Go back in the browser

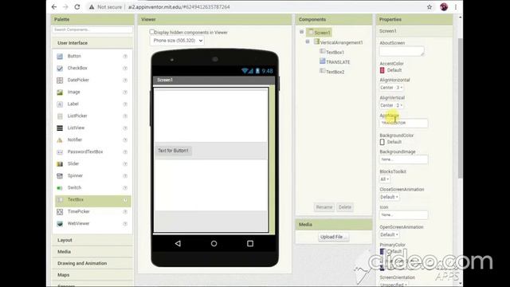[x=54, y=7]
